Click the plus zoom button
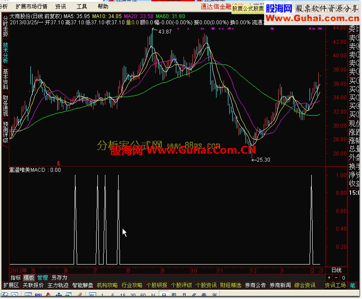 point(329,278)
